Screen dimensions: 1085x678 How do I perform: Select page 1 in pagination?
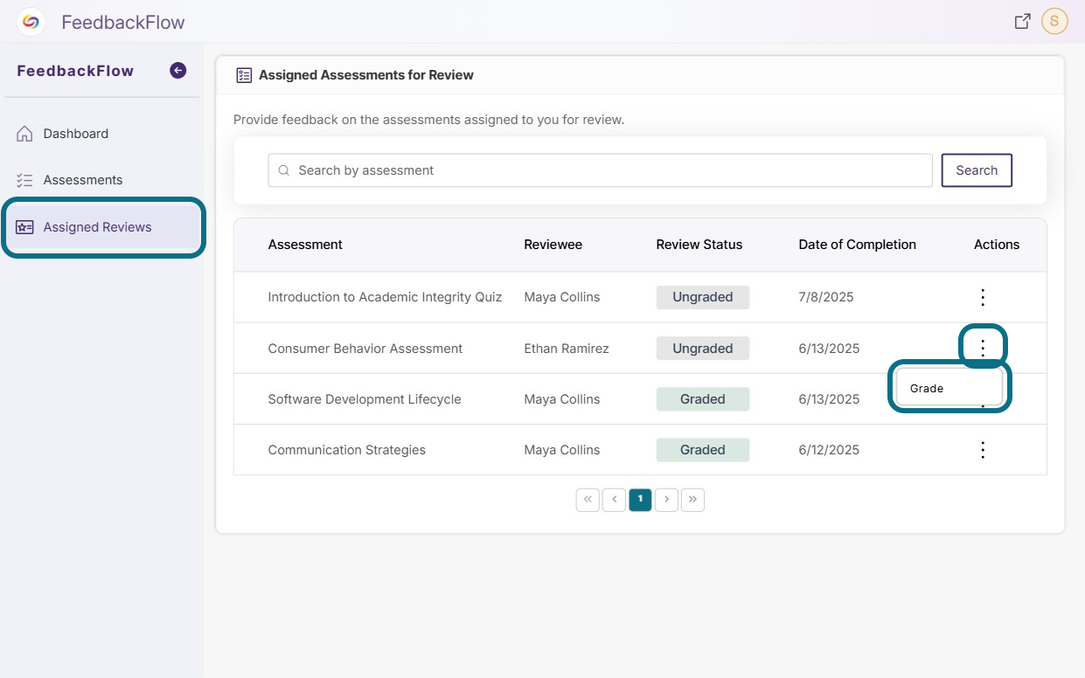[640, 499]
